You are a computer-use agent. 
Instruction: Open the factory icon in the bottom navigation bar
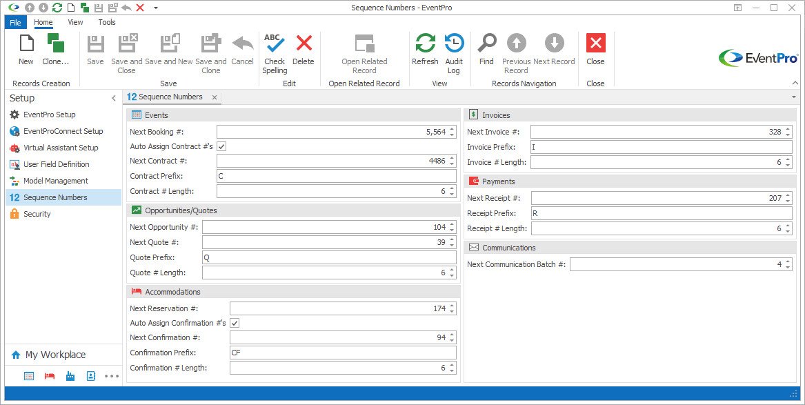pos(70,376)
